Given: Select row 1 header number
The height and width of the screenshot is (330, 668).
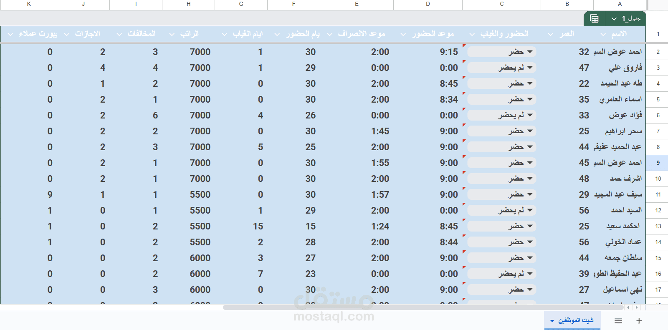Looking at the screenshot, I should point(658,34).
